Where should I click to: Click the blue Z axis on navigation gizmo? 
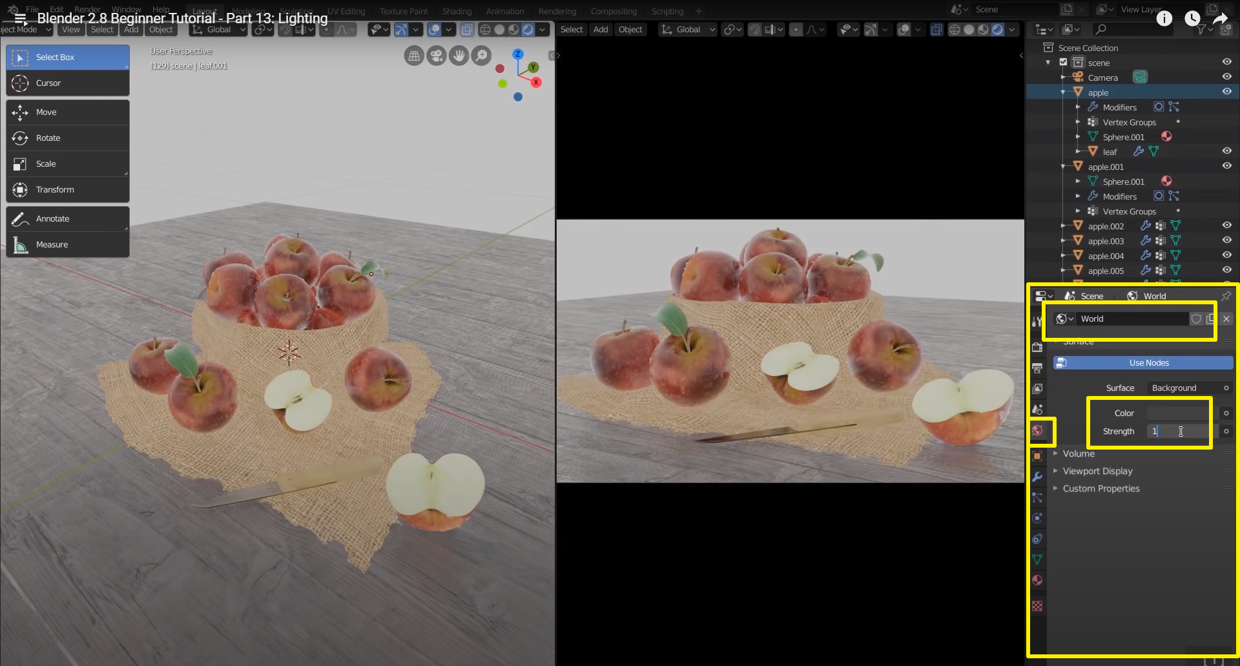518,54
